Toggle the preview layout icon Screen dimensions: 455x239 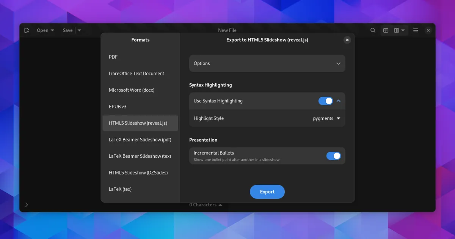(x=386, y=30)
